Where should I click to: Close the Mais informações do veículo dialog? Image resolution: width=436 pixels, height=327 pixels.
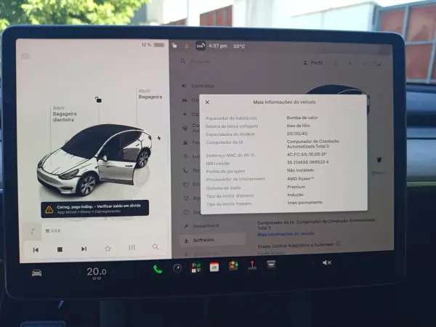click(x=207, y=102)
